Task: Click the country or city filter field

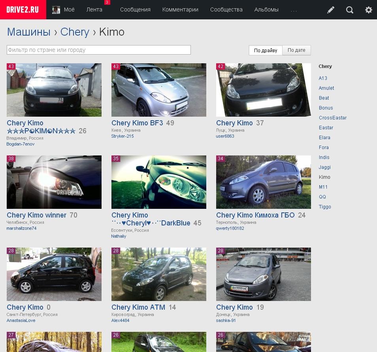Action: click(x=99, y=50)
